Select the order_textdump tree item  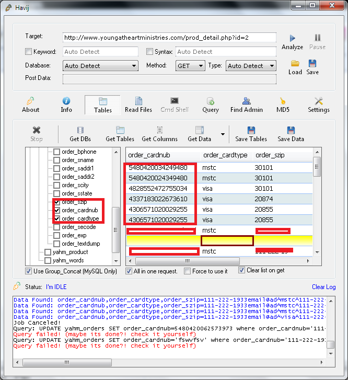point(80,244)
